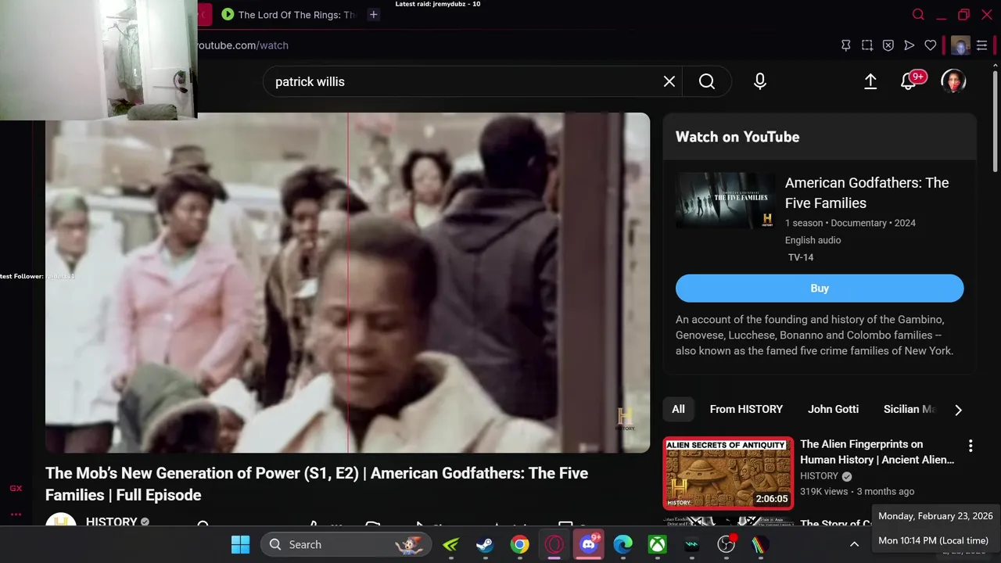The height and width of the screenshot is (563, 1001).
Task: Open the HISTORY channel name below video
Action: pyautogui.click(x=111, y=521)
